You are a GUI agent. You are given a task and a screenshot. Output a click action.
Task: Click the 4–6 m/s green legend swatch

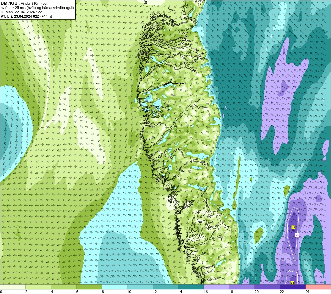pyautogui.click(x=64, y=287)
